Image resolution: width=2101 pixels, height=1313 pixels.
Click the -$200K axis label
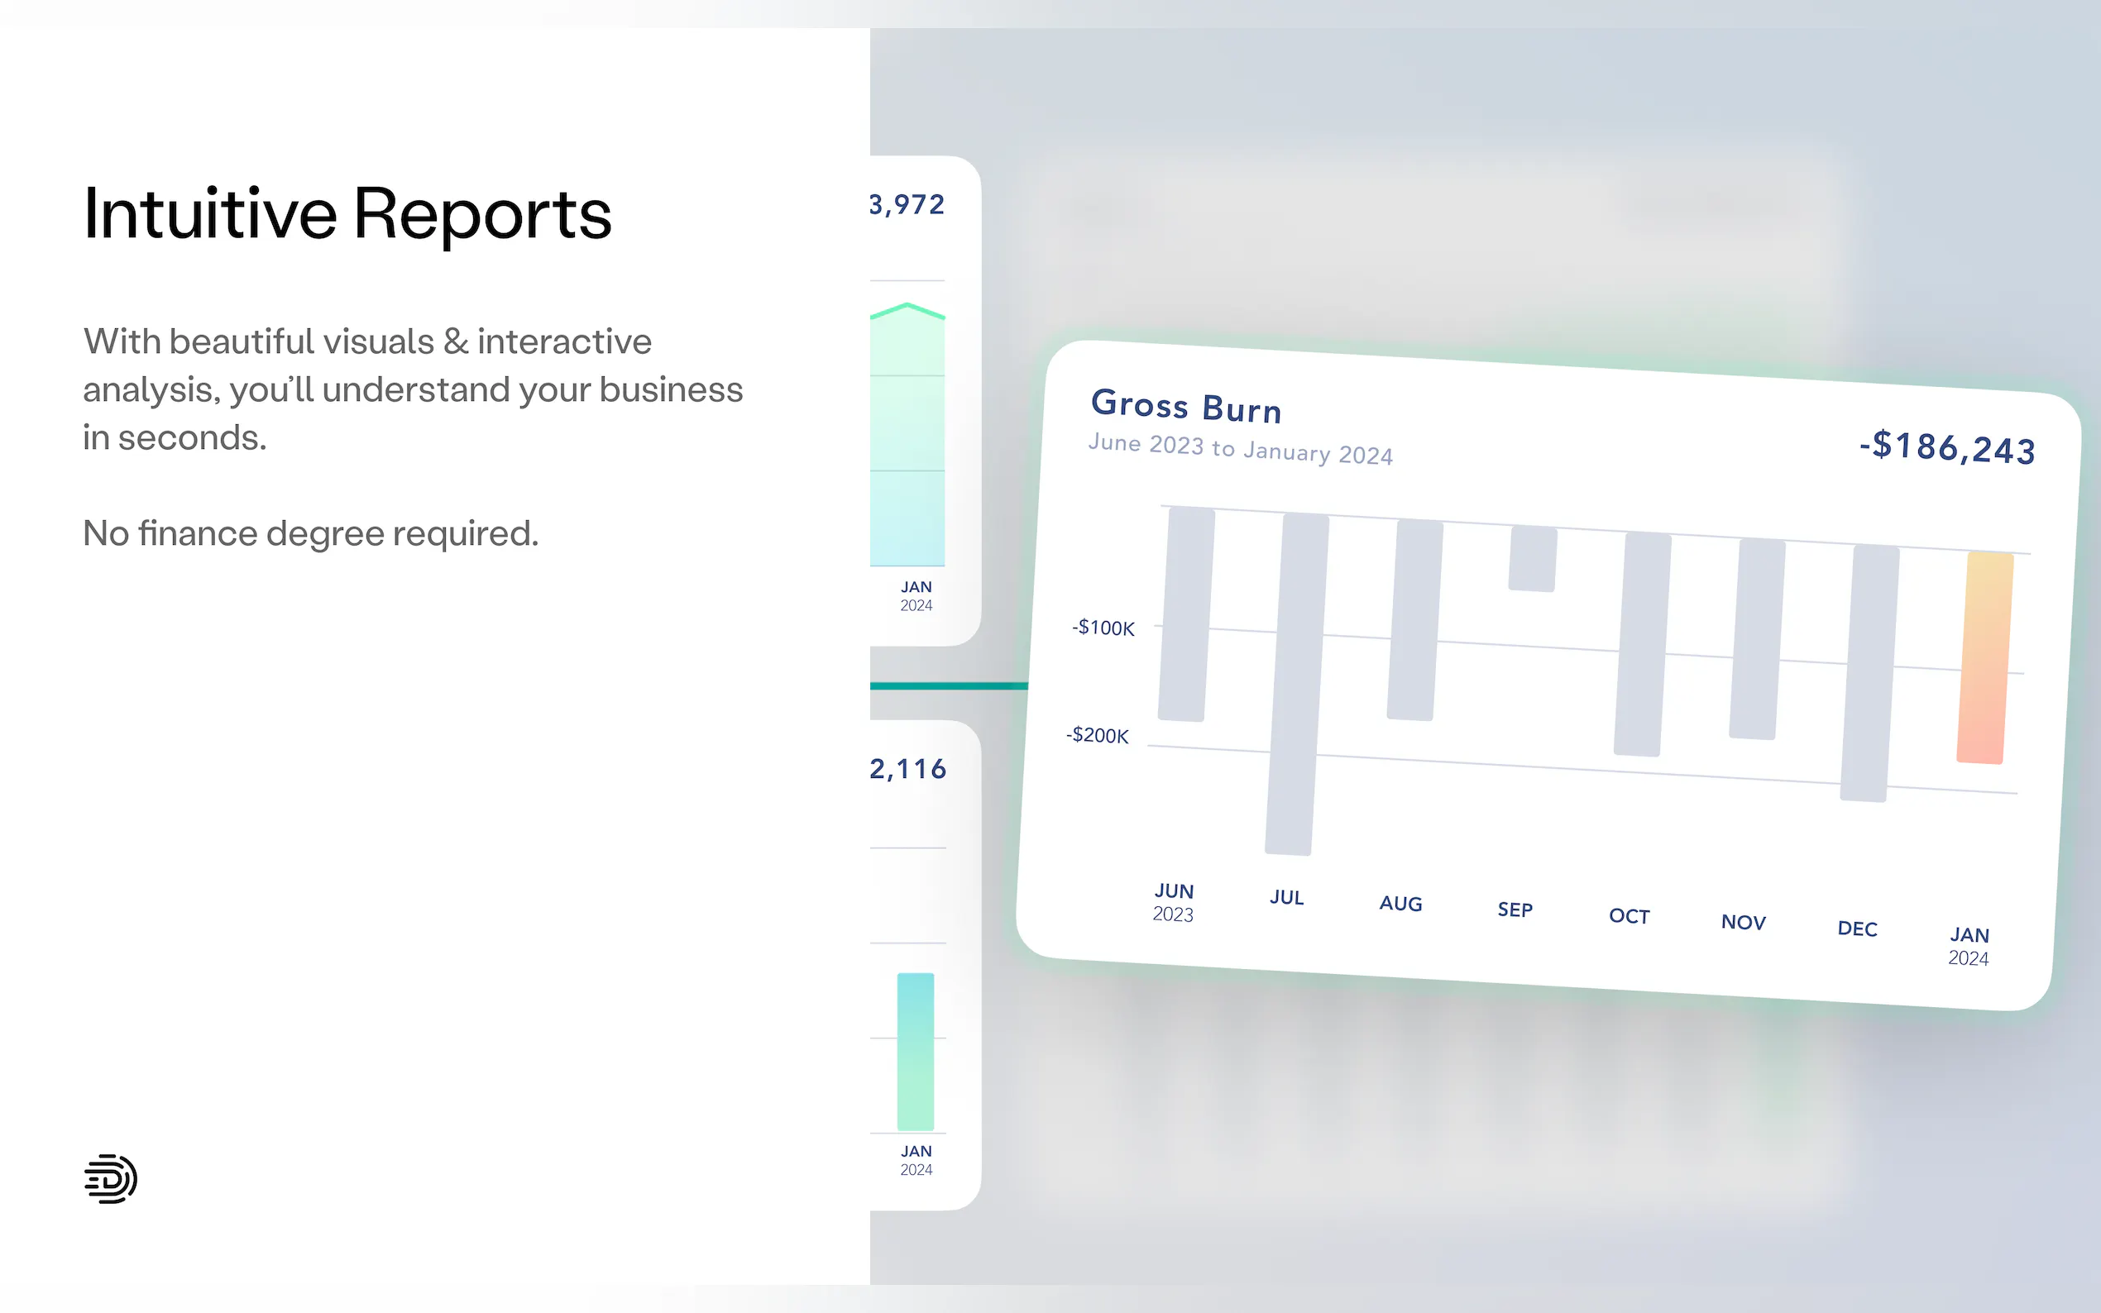pos(1097,735)
